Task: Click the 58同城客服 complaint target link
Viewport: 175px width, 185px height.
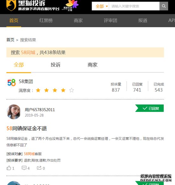Action: click(x=33, y=154)
